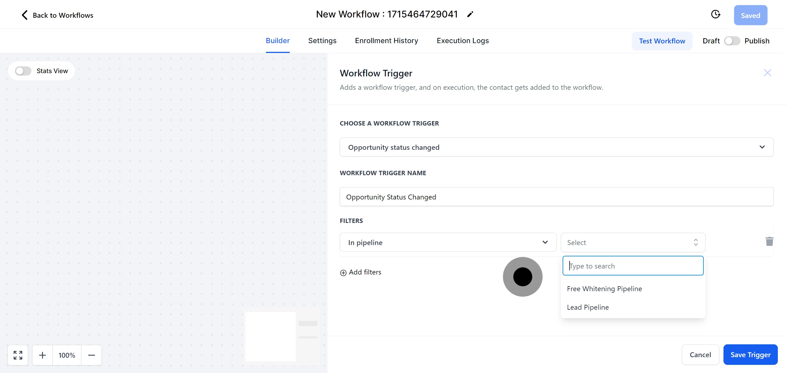Click the fit-to-screen expand icon
Viewport: 786px width, 373px height.
pos(18,355)
